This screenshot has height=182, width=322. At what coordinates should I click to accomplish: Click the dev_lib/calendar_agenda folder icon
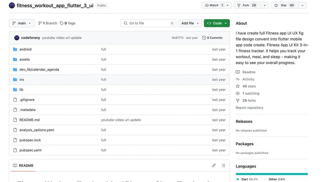15,70
